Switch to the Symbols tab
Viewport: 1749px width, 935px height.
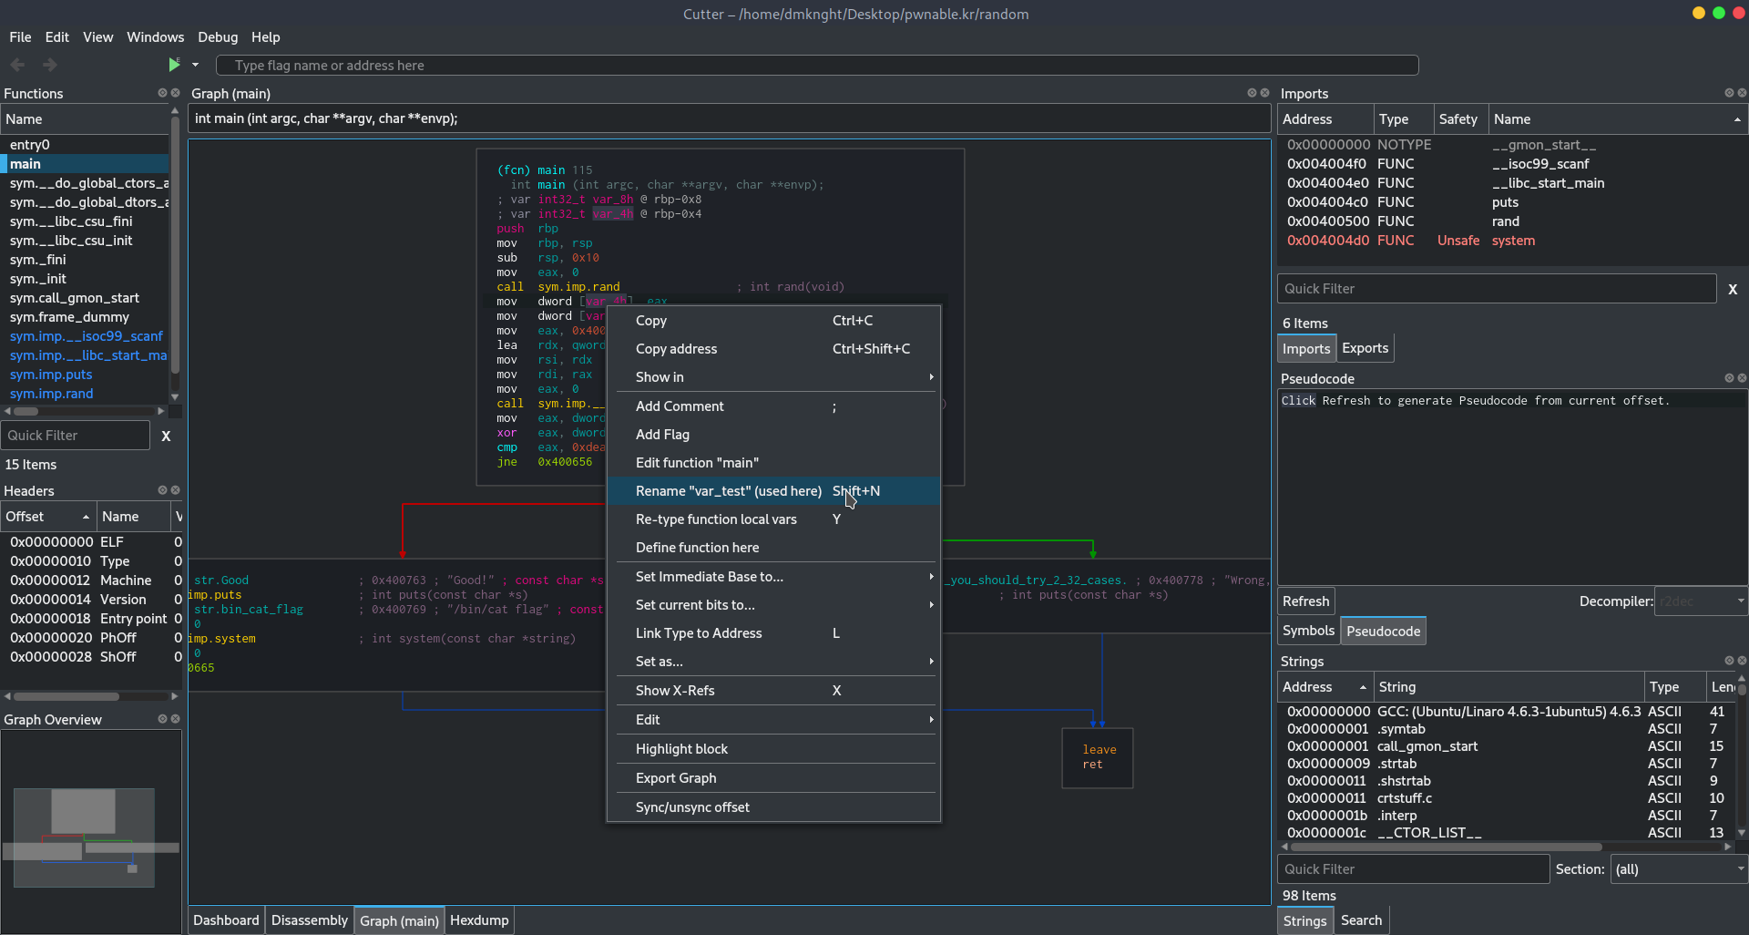[1308, 631]
